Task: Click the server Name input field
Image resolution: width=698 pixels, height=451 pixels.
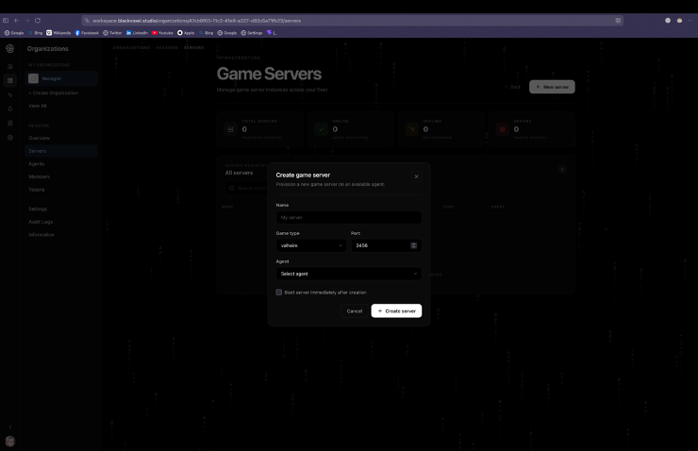Action: coord(349,217)
